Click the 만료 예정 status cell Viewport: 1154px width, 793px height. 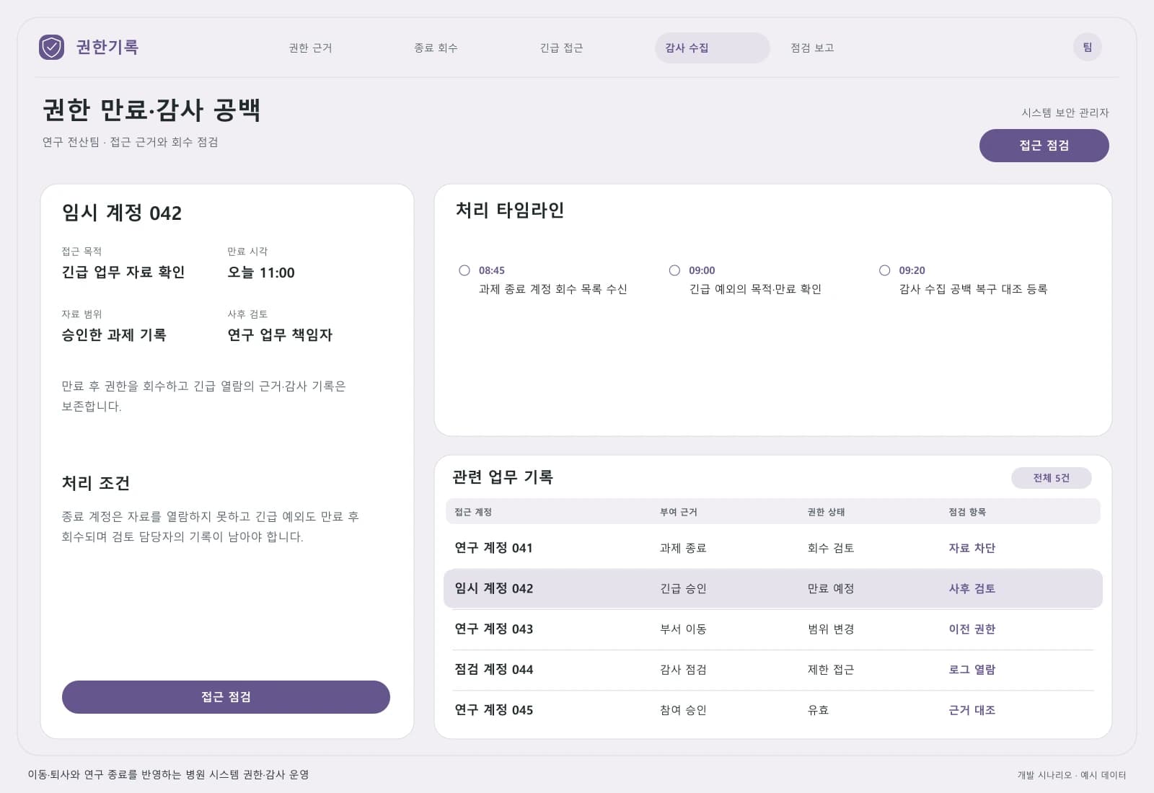pos(831,588)
